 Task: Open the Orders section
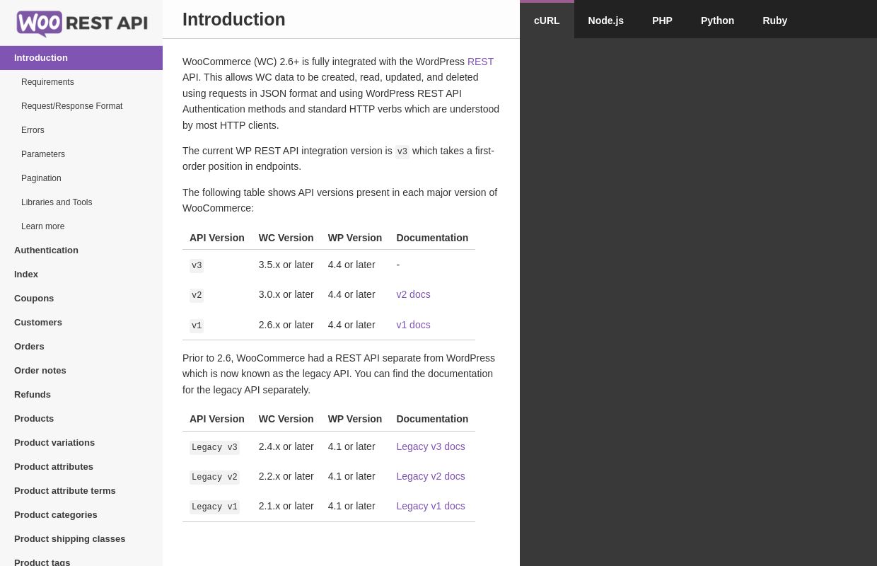(81, 347)
